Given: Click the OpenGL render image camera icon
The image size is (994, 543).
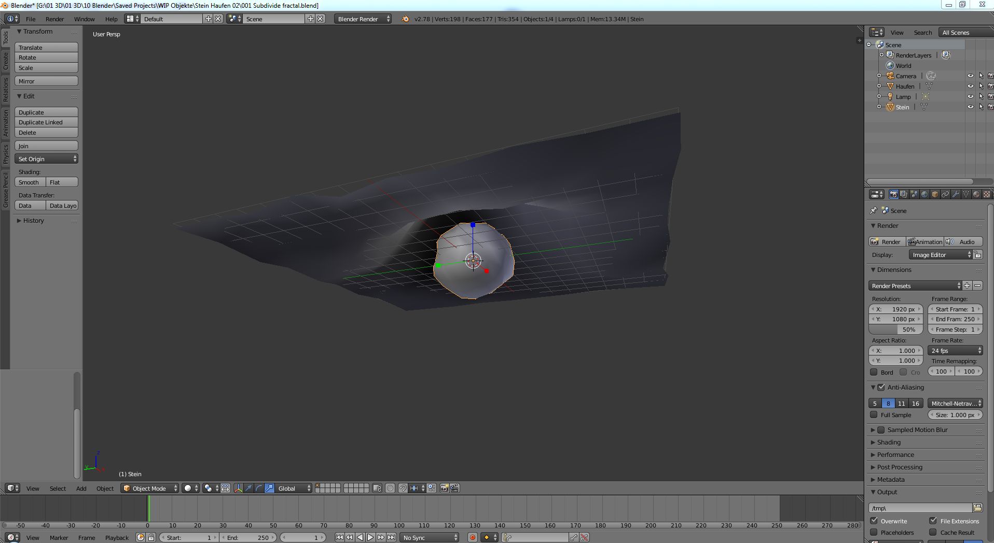Looking at the screenshot, I should pos(444,488).
